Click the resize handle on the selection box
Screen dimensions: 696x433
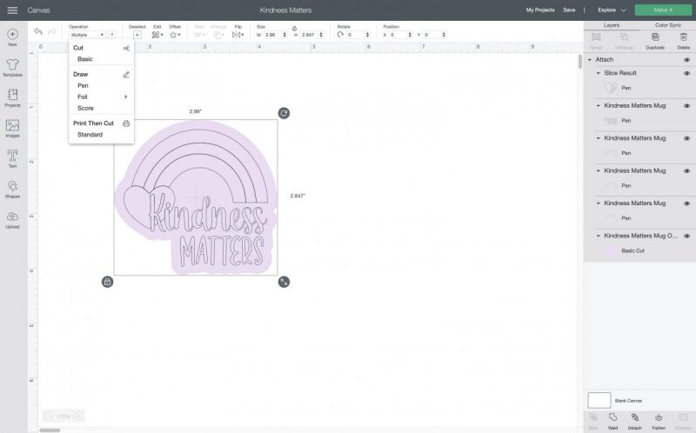[x=284, y=282]
